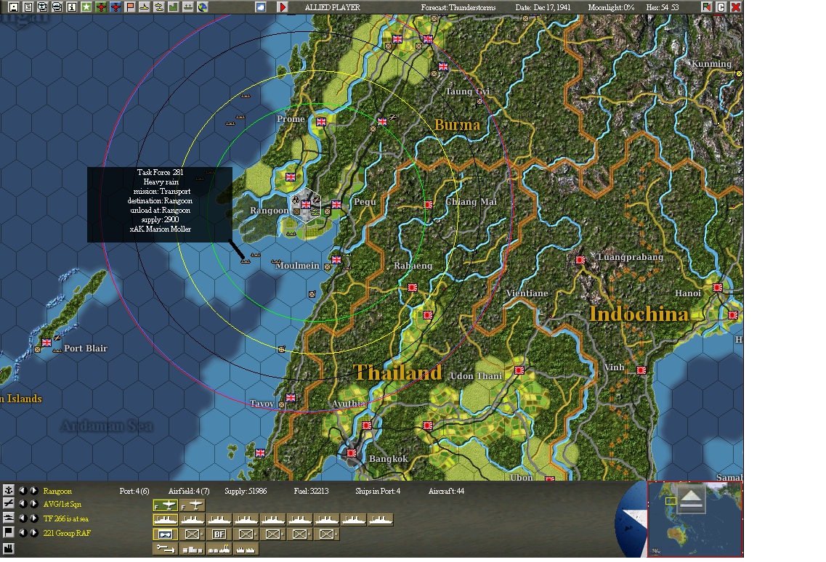Viewport: 826px width, 562px height.
Task: Click the orange flag toolbar icon
Action: point(130,7)
